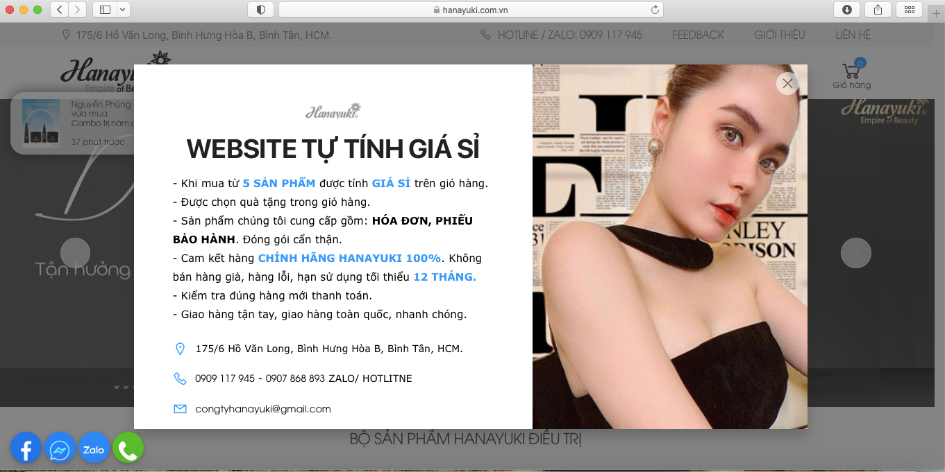Click the Hanayuki logo inside popup
The height and width of the screenshot is (472, 945).
click(x=333, y=110)
